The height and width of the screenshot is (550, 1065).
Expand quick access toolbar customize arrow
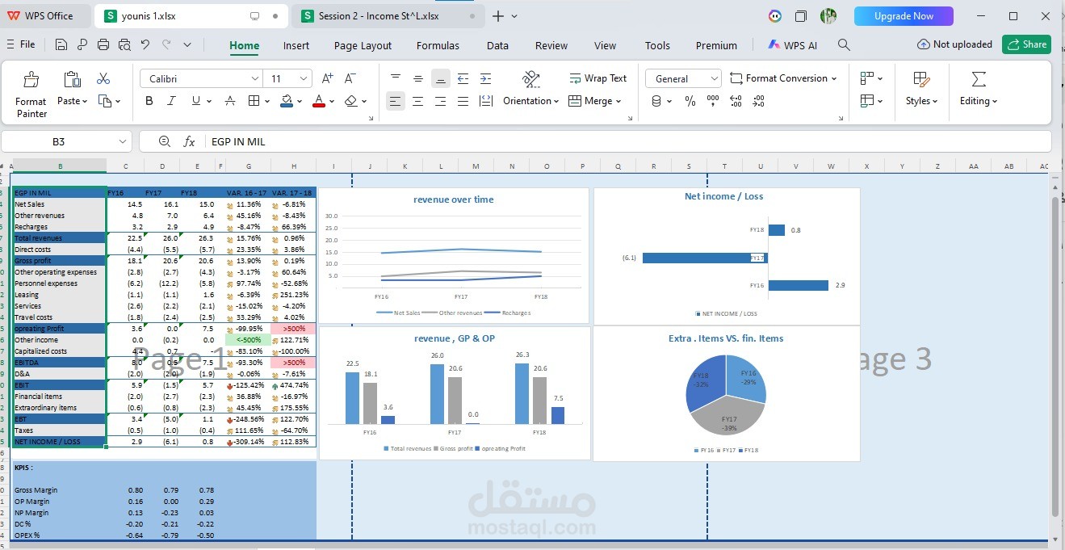(187, 45)
